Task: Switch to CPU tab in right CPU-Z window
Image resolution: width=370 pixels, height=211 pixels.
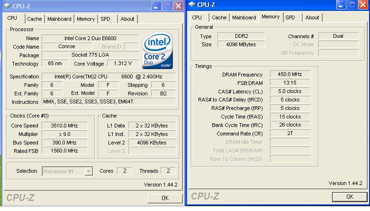Action: pos(197,17)
